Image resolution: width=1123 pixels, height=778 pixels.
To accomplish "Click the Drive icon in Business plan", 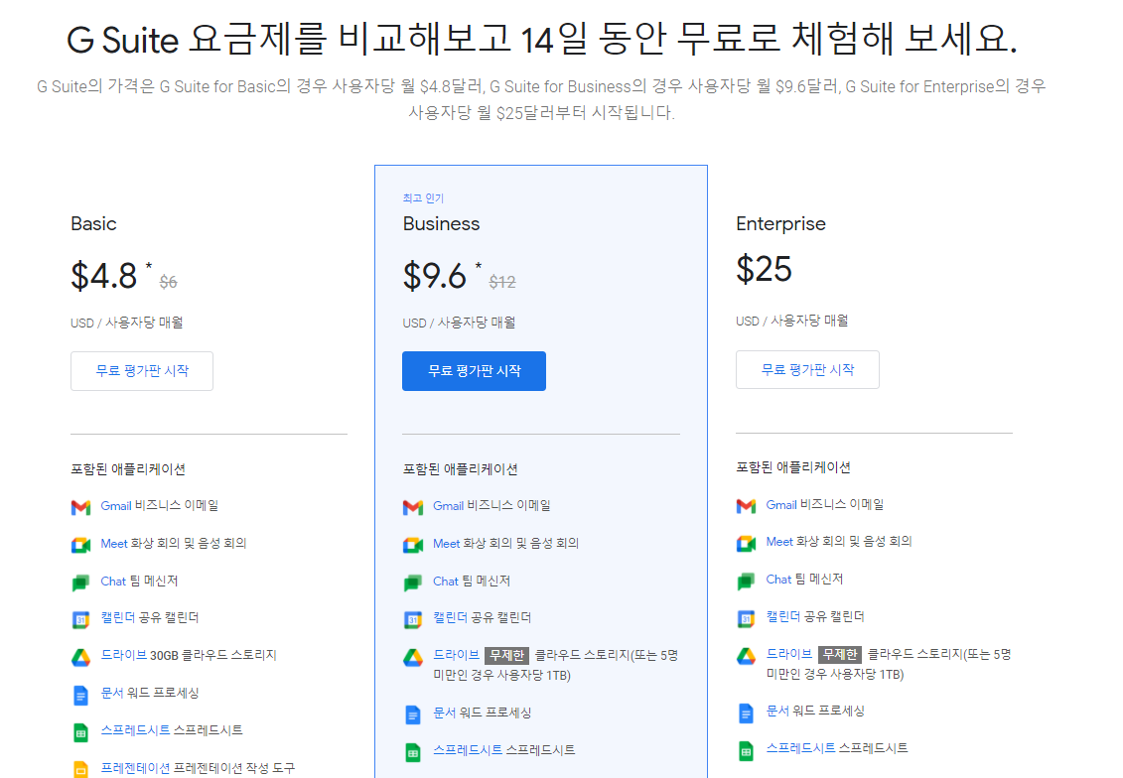I will pyautogui.click(x=413, y=657).
